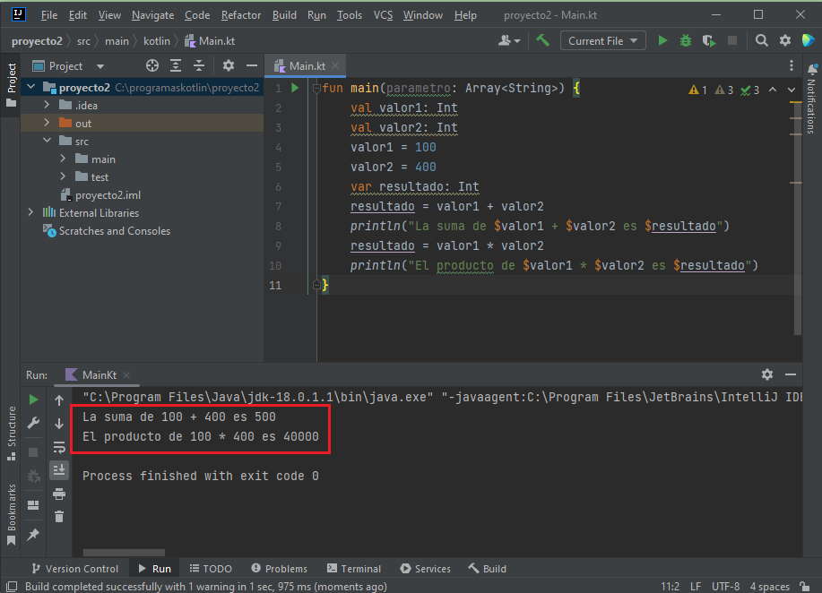Open editor tab options three-dots menu
The width and height of the screenshot is (822, 593).
(x=791, y=65)
